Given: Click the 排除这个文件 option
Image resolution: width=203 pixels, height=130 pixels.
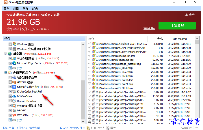Looking at the screenshot, I should tap(190, 128).
